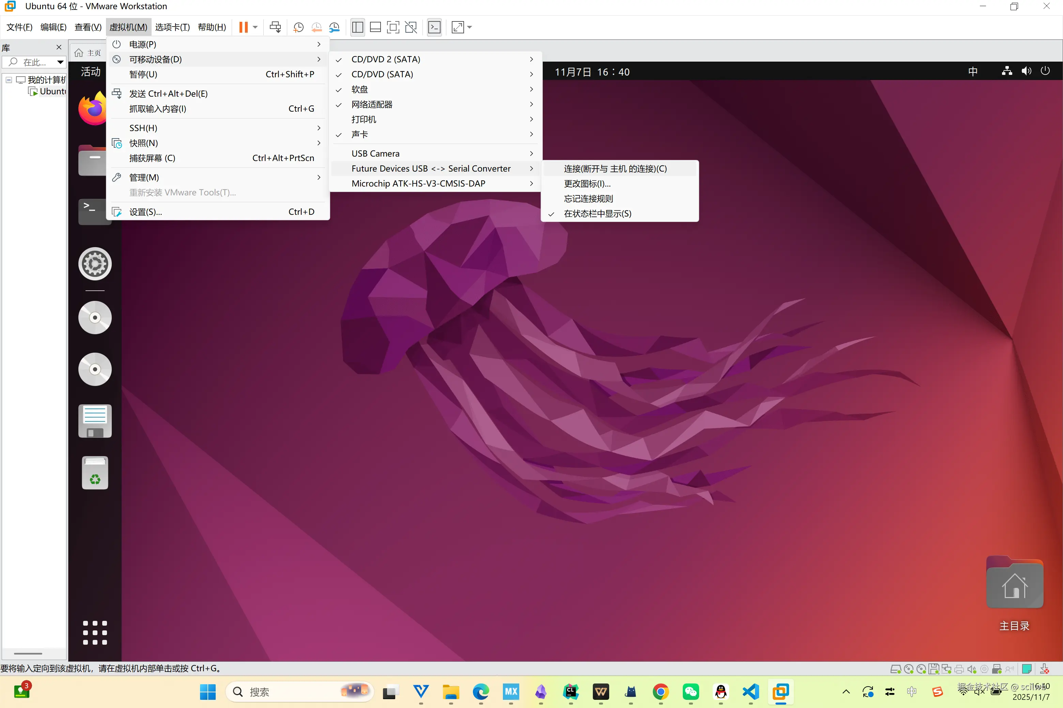Click the full screen mode toolbar icon
The width and height of the screenshot is (1063, 708).
pos(393,27)
